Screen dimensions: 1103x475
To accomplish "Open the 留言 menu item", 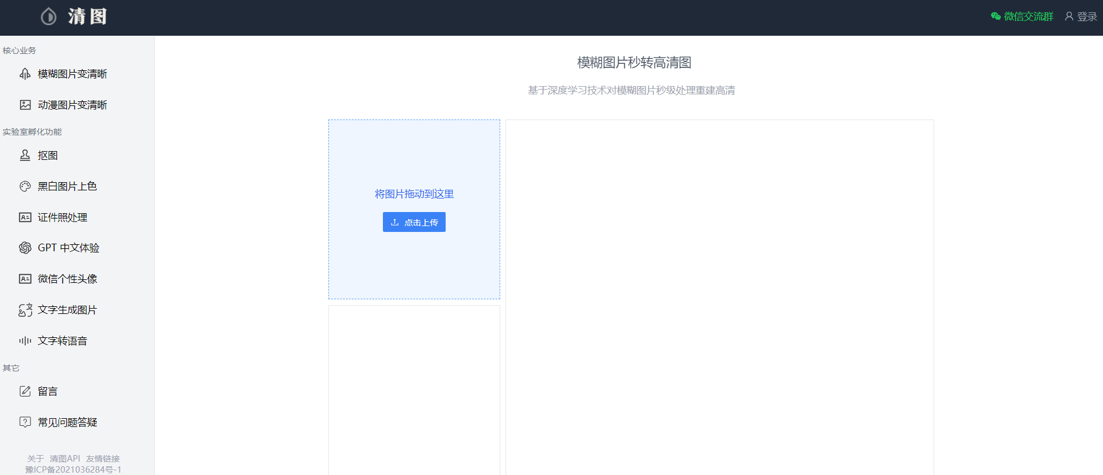I will [x=47, y=391].
